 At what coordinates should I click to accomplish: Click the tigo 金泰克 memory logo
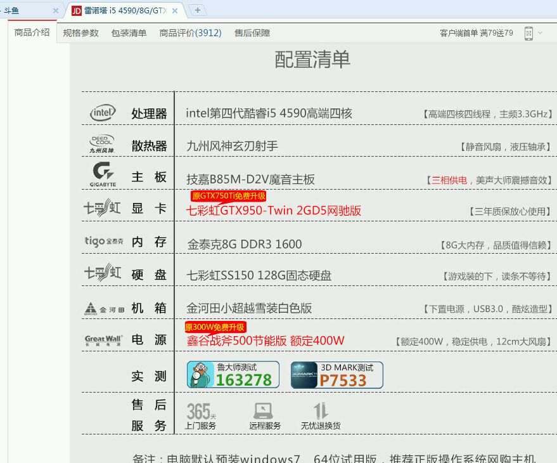click(104, 241)
